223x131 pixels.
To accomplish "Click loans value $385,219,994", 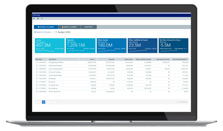I will click(x=92, y=62).
